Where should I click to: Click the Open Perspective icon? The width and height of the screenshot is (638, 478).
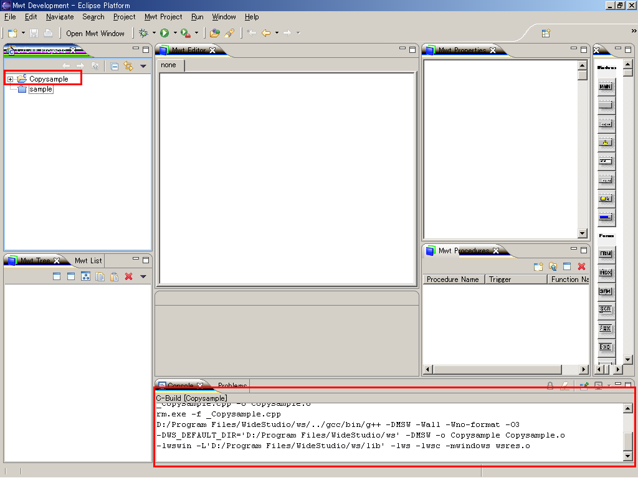click(x=546, y=34)
